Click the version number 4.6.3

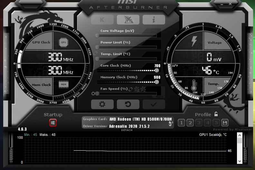click(x=22, y=129)
